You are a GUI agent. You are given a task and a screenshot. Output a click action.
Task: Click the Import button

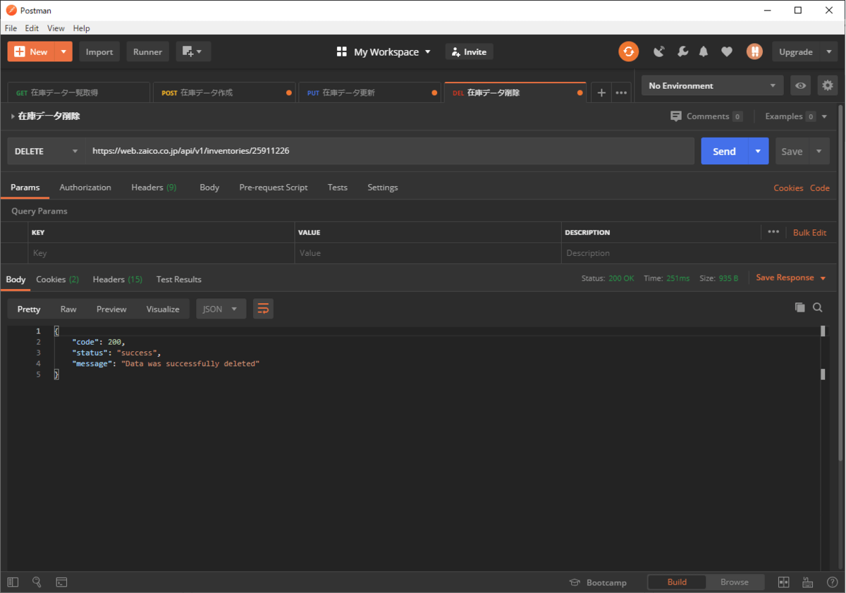click(99, 51)
